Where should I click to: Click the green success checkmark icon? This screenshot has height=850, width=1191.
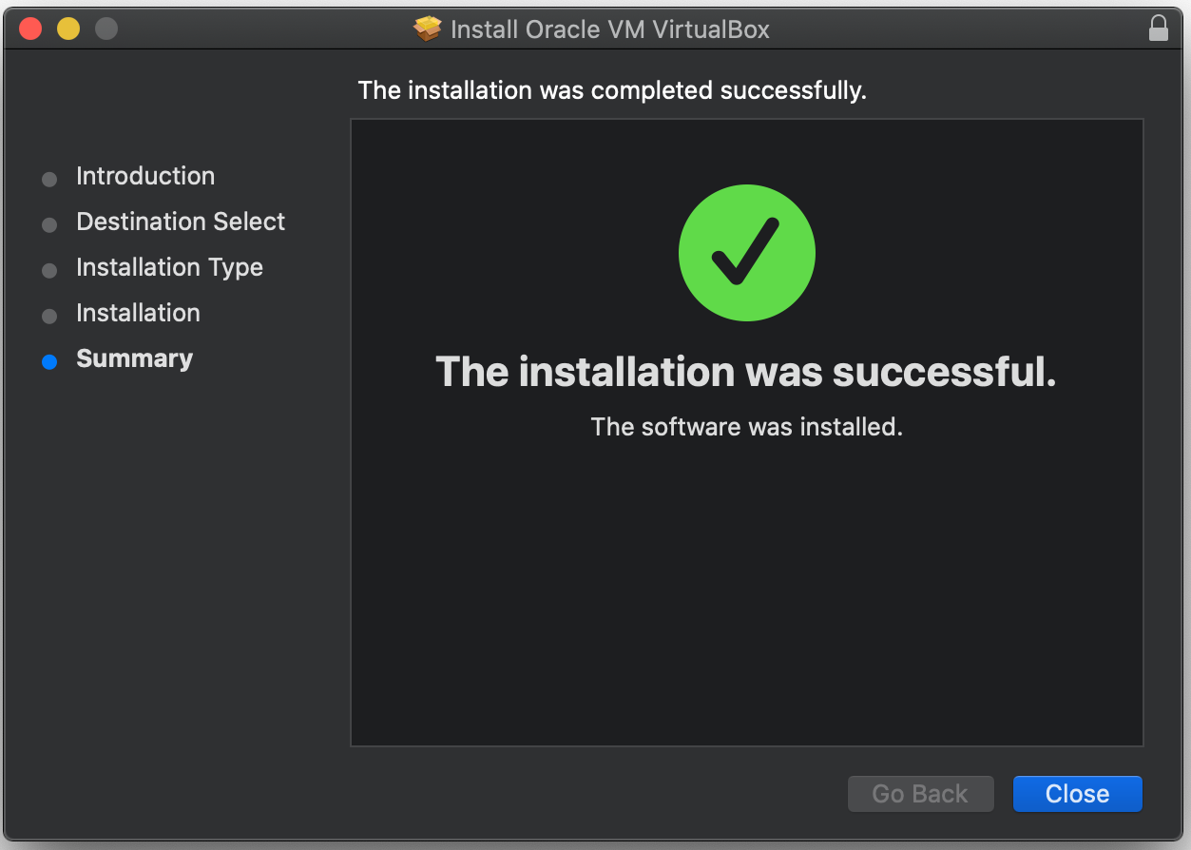(x=746, y=253)
